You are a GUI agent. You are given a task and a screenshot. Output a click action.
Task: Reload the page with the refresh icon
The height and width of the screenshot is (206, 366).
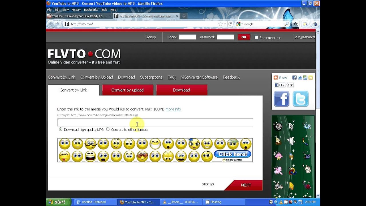[230, 24]
